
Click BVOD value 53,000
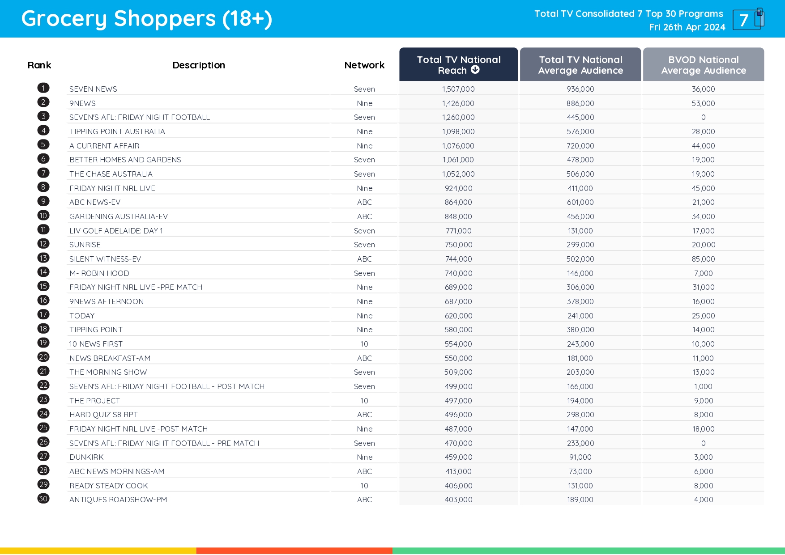(x=704, y=103)
